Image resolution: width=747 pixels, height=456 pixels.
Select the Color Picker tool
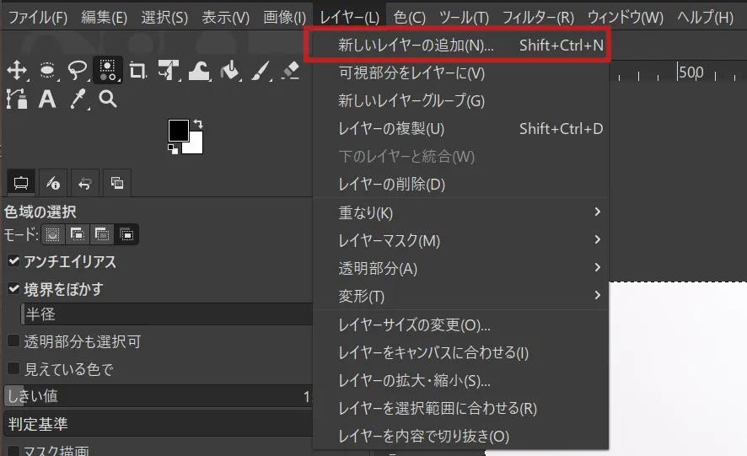pos(78,99)
